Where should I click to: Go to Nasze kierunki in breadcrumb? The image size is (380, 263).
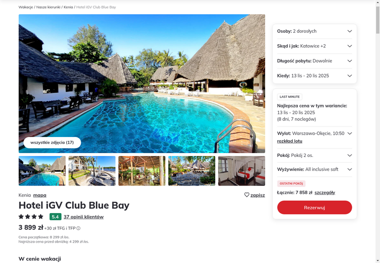[48, 7]
